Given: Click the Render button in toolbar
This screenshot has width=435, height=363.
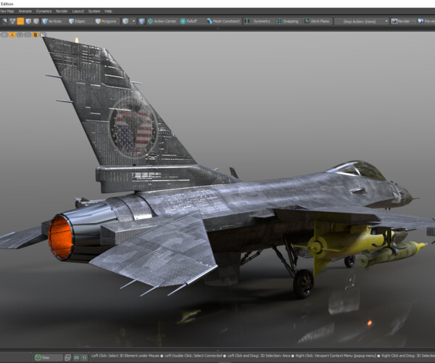Looking at the screenshot, I should (x=400, y=21).
